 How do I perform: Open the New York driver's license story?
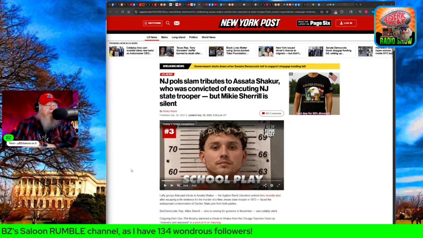[288, 51]
